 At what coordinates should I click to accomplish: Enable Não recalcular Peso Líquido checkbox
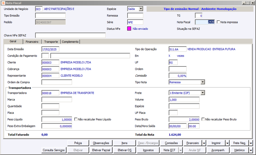coord(76,119)
